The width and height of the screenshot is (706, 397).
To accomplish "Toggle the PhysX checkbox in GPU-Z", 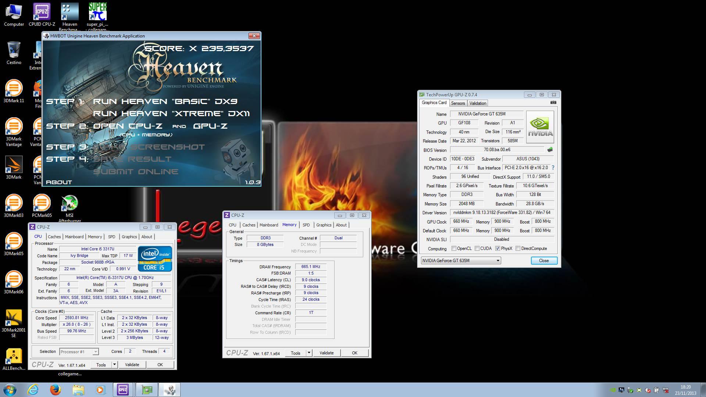I will 498,248.
